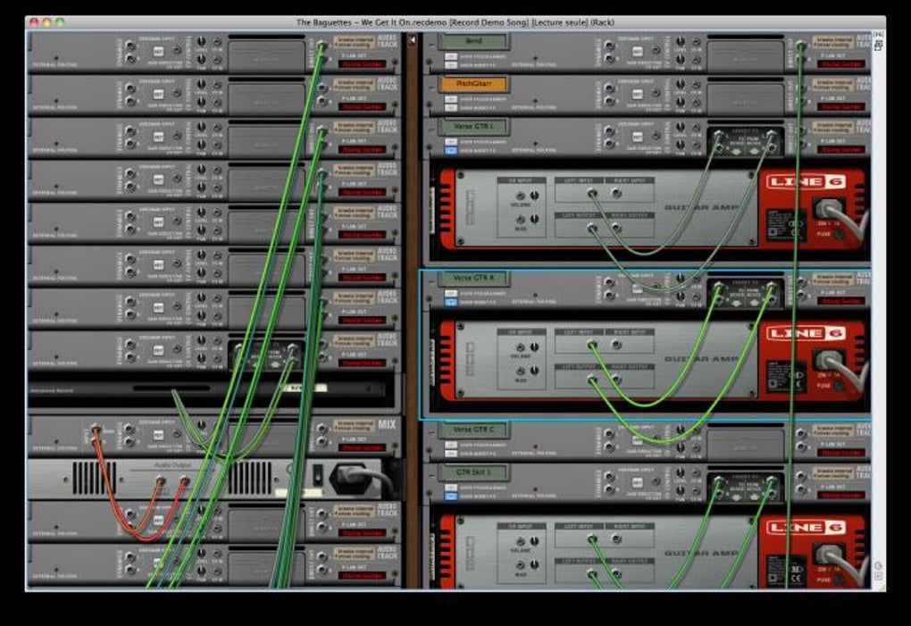The image size is (911, 626).
Task: Click the Line 6 logo on Verse GTR L amp
Action: 805,182
